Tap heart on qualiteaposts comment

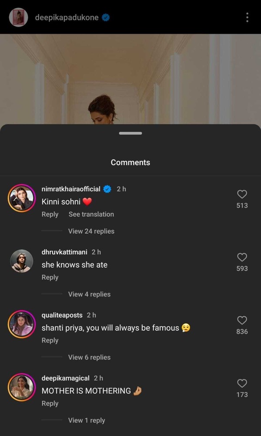(242, 320)
